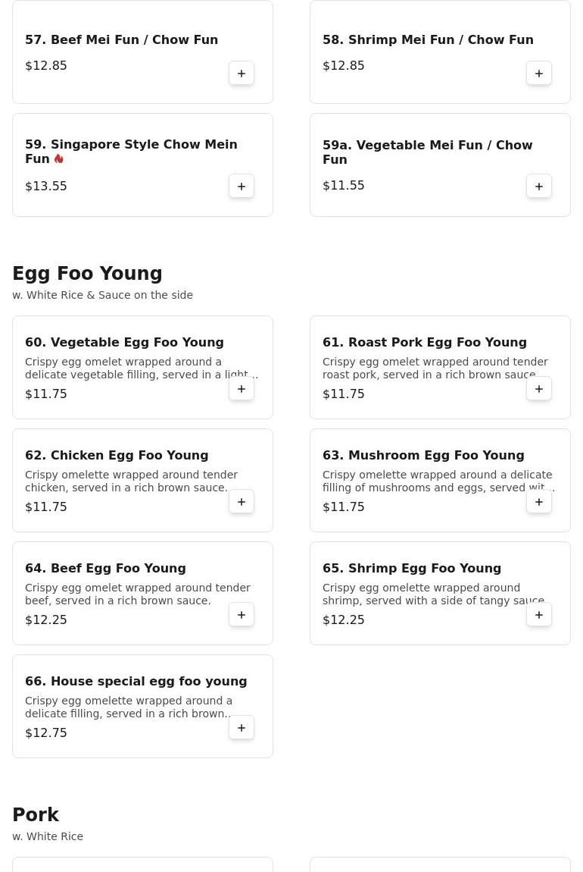Image resolution: width=583 pixels, height=872 pixels.
Task: Add House special egg foo young via plus
Action: [x=242, y=727]
